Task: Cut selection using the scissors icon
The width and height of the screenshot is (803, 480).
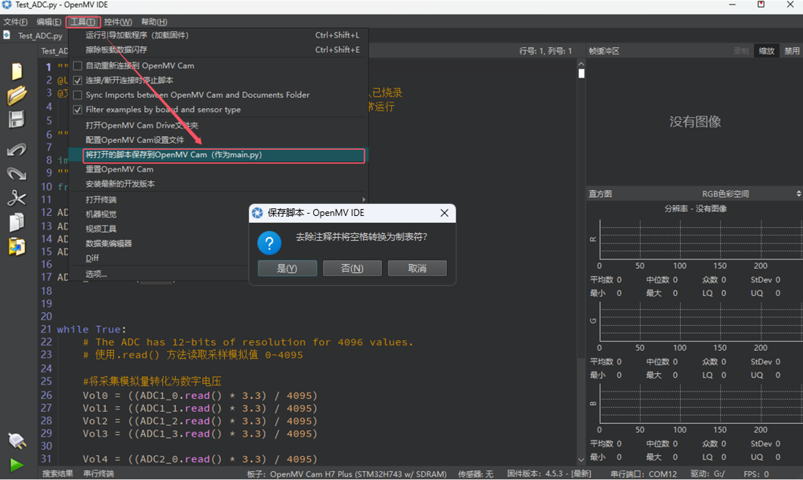Action: [x=17, y=198]
